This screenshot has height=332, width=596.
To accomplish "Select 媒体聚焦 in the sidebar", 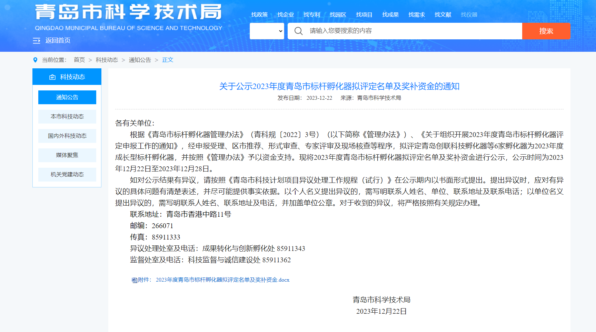I will tap(67, 155).
